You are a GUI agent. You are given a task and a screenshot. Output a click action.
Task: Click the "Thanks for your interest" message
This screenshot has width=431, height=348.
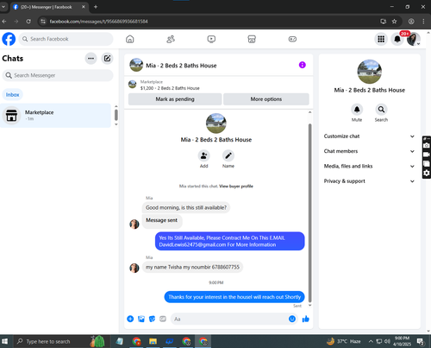point(234,297)
